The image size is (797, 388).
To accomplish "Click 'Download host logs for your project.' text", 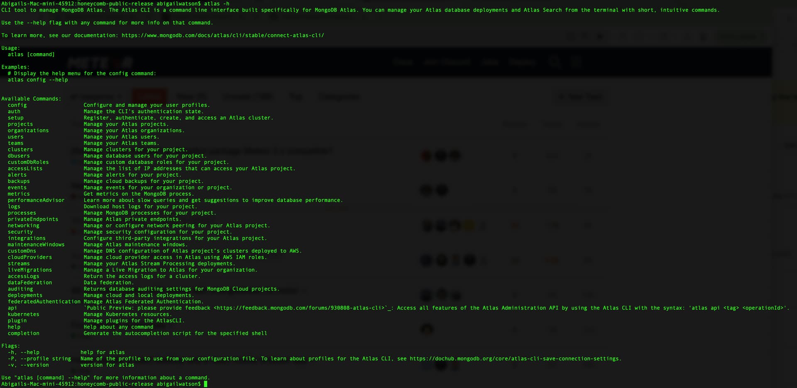I will click(140, 206).
